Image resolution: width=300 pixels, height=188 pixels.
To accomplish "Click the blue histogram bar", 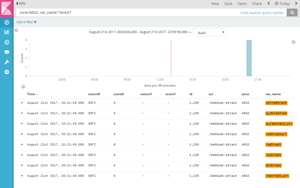I will 249,58.
